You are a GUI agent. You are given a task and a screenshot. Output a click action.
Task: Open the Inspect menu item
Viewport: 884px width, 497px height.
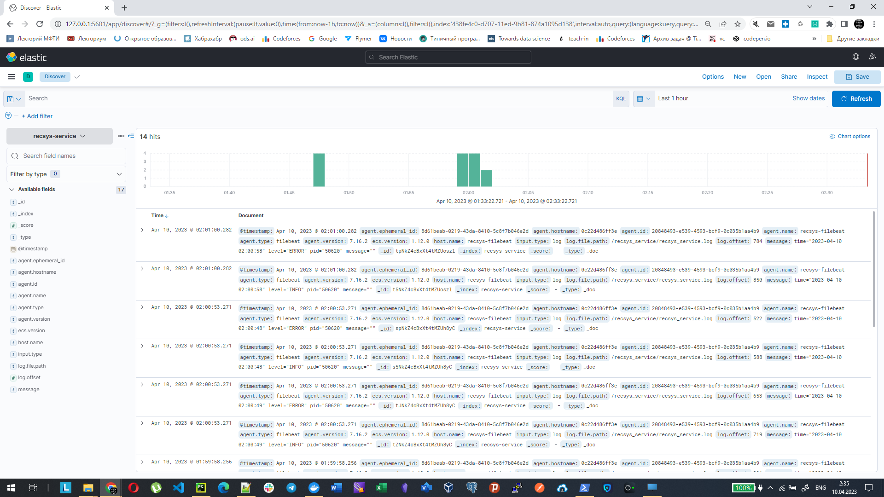point(817,77)
